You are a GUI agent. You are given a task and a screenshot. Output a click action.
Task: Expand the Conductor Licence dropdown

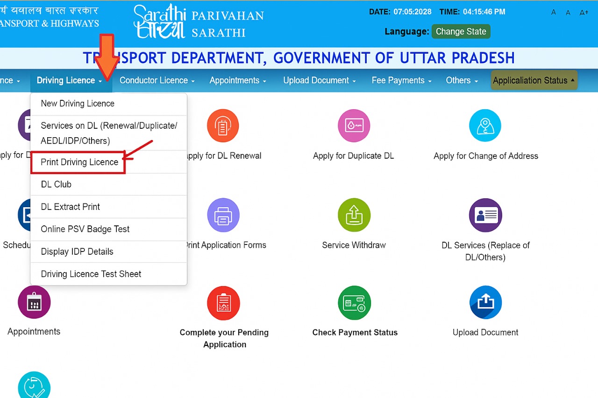click(x=154, y=80)
